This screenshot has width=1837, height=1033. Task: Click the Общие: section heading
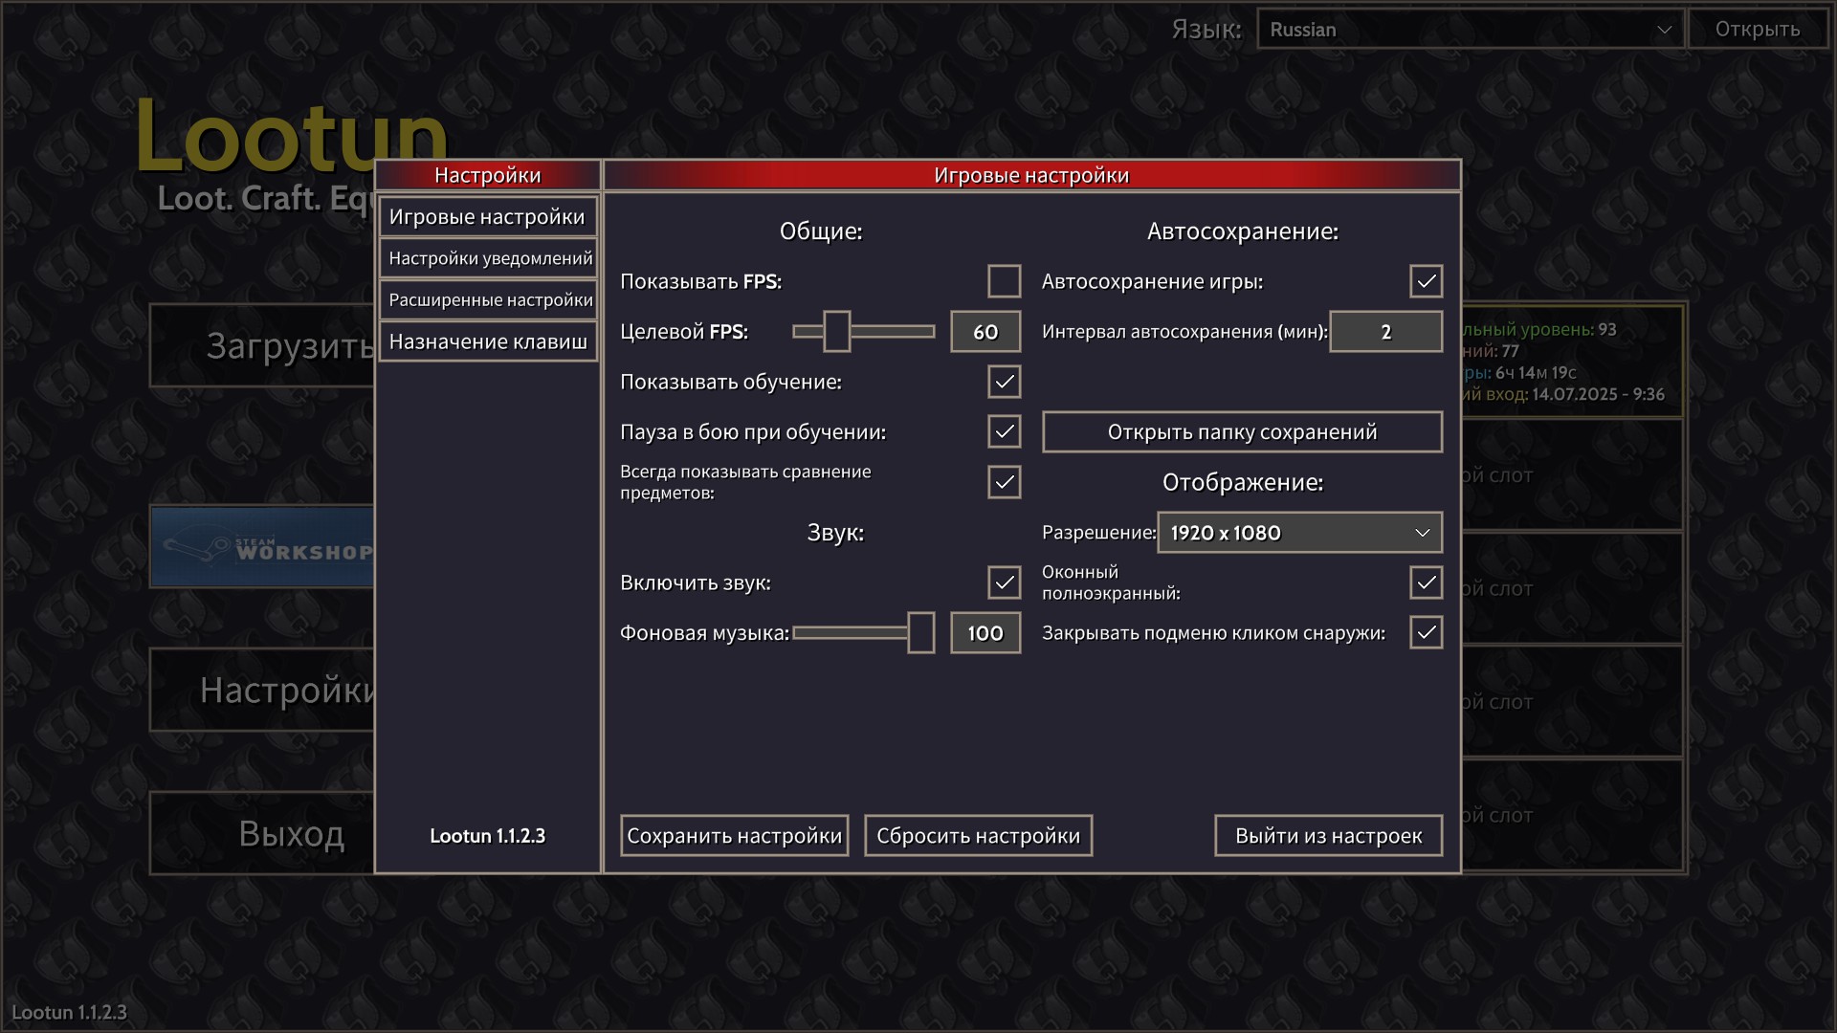pos(821,231)
